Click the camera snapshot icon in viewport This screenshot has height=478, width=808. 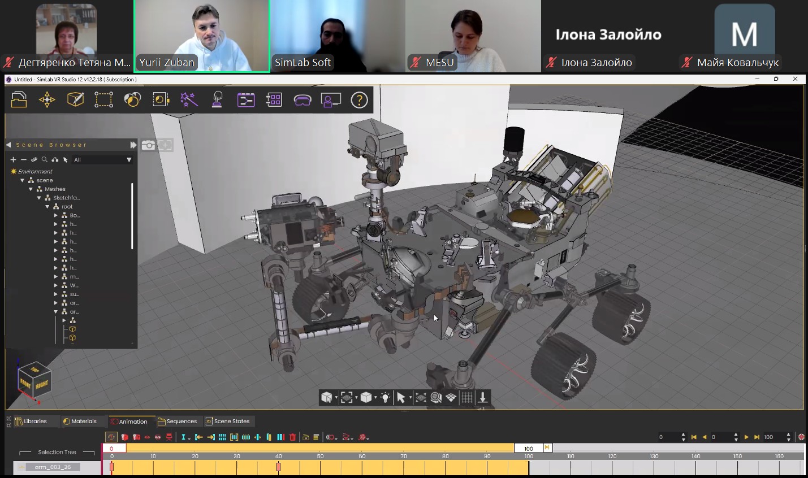[148, 145]
